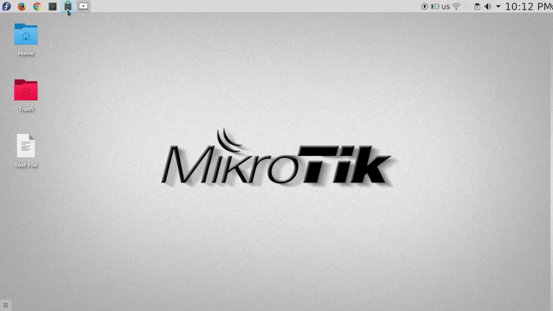Open the terminal launcher in the panel

pos(53,6)
